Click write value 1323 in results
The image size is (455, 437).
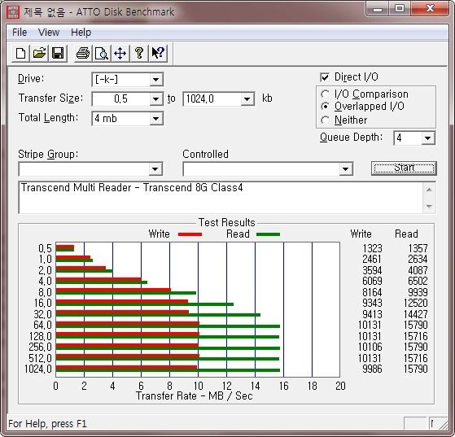tap(372, 248)
